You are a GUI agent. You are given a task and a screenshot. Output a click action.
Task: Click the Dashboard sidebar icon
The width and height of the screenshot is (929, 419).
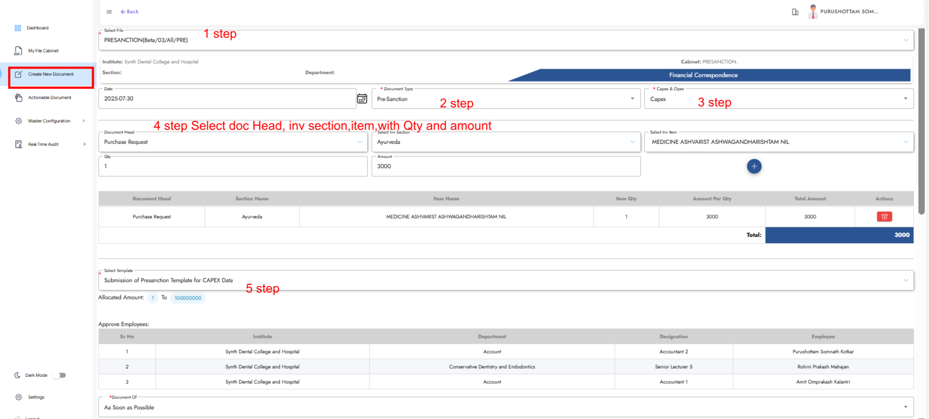(x=18, y=28)
